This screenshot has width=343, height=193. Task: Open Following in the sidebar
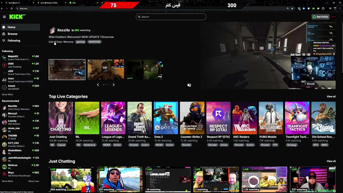[x=20, y=40]
